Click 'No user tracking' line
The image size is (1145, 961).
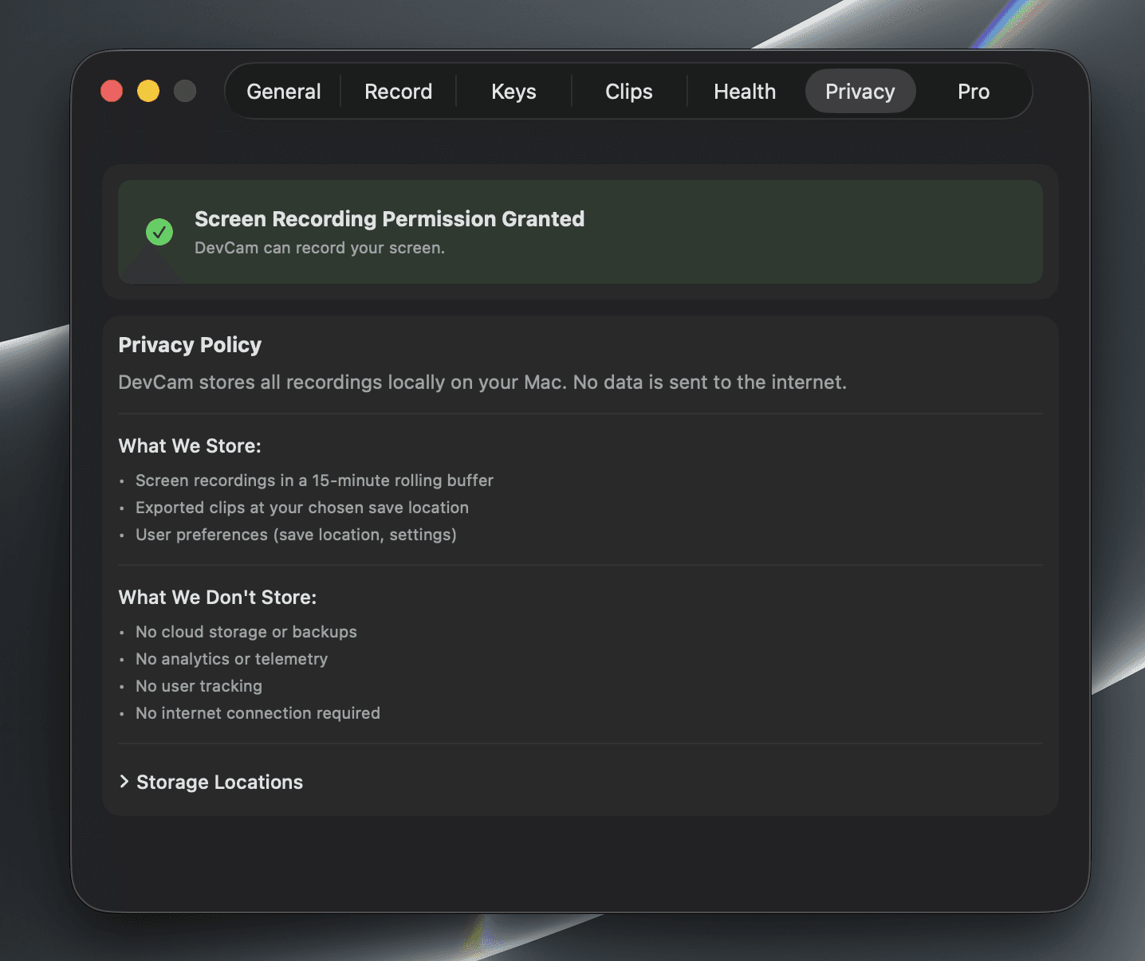(199, 686)
